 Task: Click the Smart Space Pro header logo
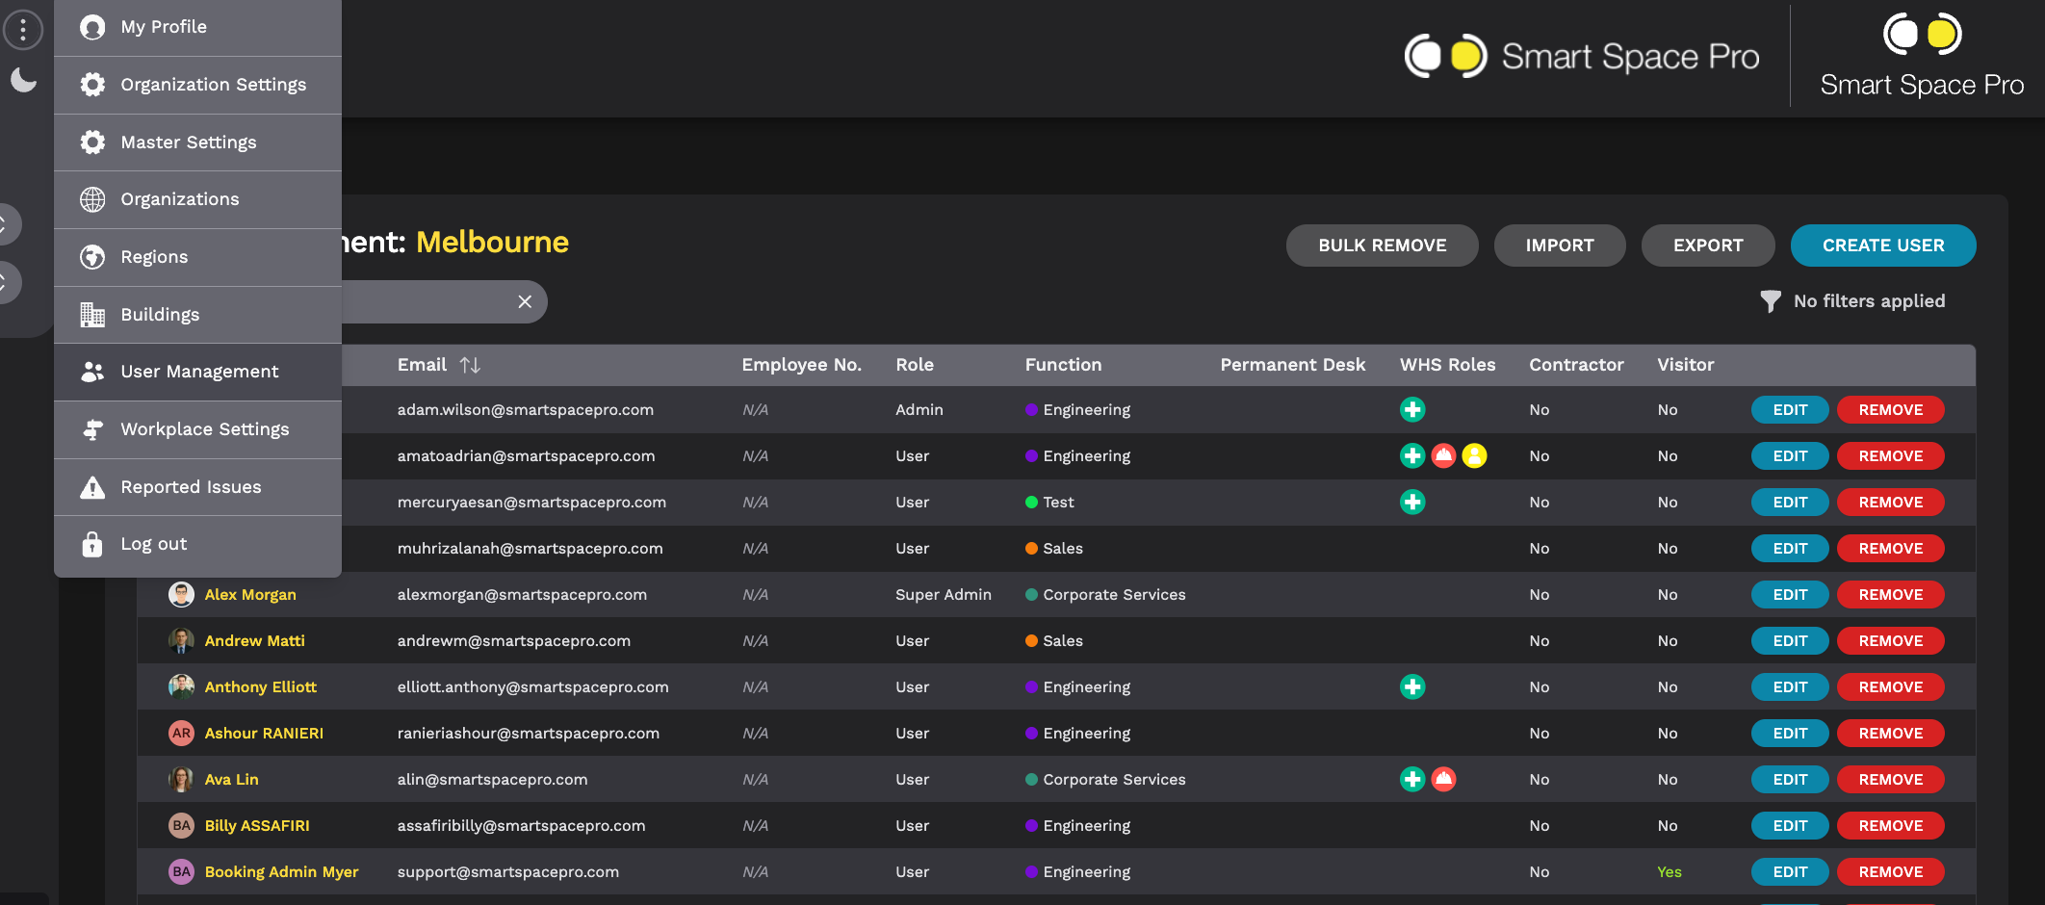(x=1581, y=57)
